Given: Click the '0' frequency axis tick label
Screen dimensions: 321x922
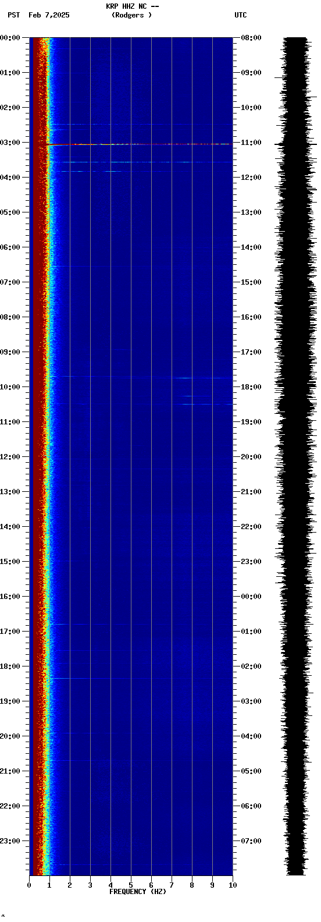Looking at the screenshot, I should point(29,885).
